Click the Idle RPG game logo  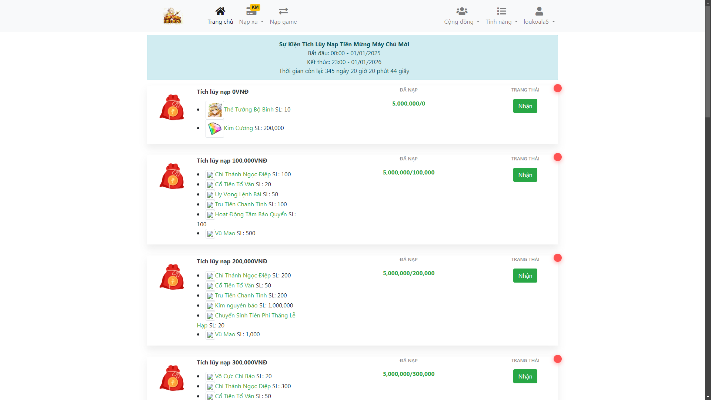pos(173,16)
